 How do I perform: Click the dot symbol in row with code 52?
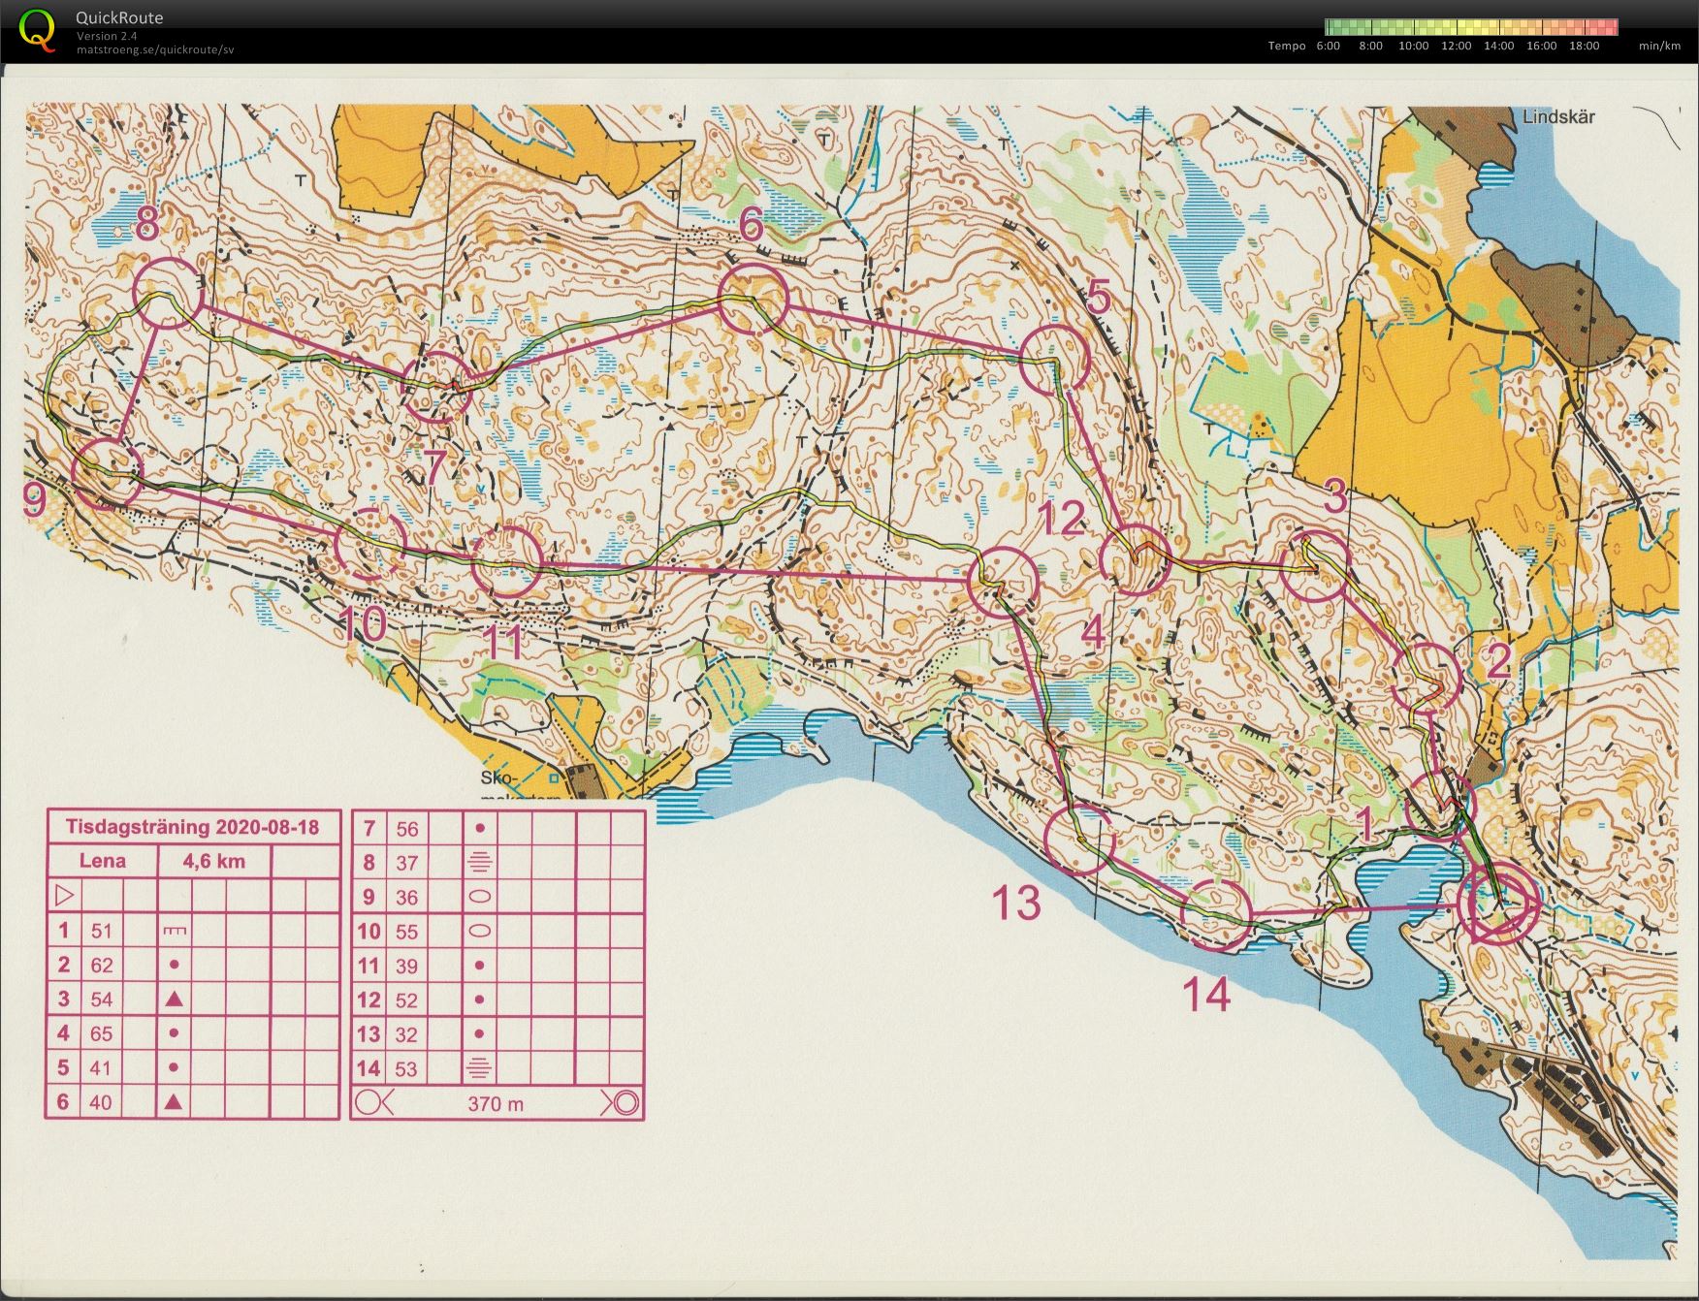point(479,1000)
